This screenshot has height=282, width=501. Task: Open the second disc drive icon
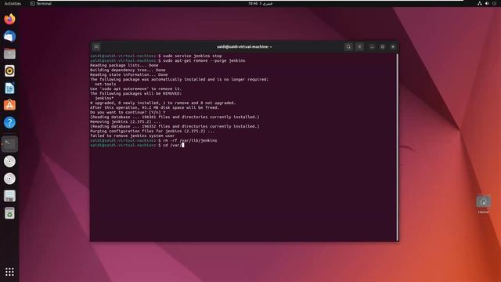tap(9, 179)
